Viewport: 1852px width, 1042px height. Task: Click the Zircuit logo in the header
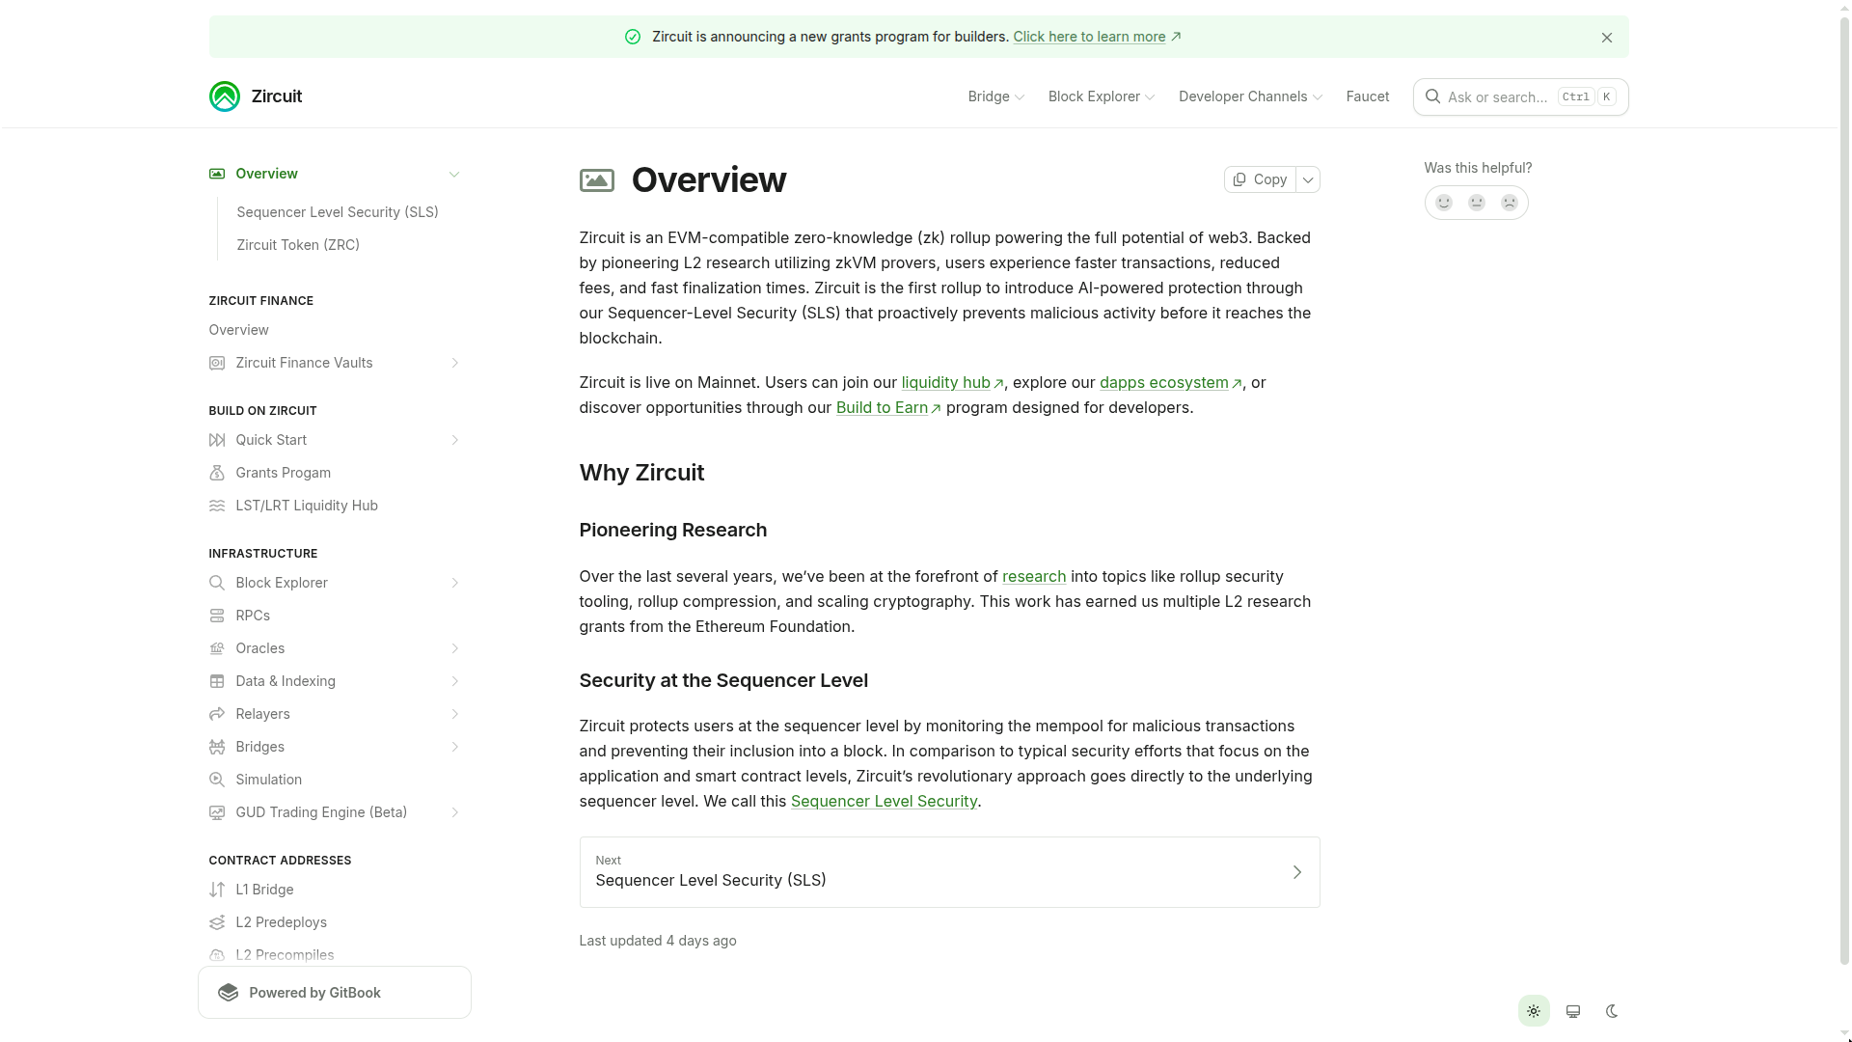[223, 96]
